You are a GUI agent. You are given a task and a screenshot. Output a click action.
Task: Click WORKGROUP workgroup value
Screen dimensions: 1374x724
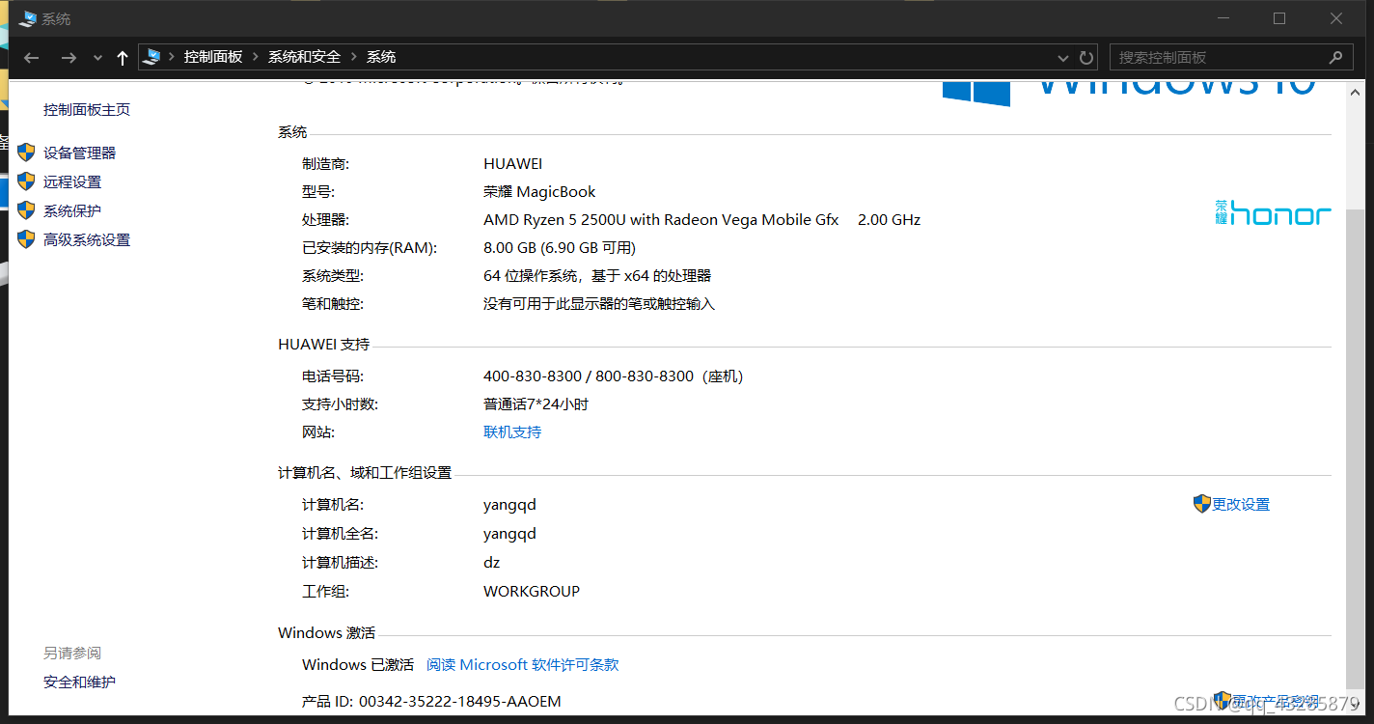(x=532, y=591)
